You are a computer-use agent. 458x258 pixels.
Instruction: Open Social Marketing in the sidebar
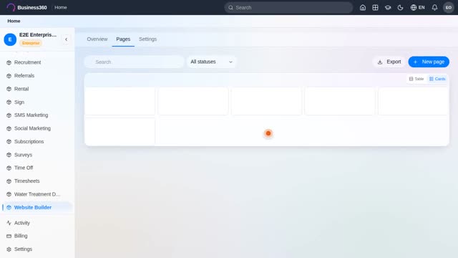pyautogui.click(x=37, y=128)
